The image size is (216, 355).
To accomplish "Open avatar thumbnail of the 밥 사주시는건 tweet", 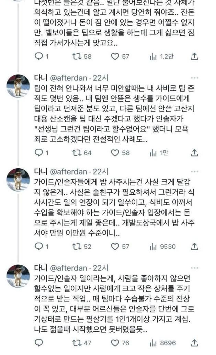I will pos(18,180).
